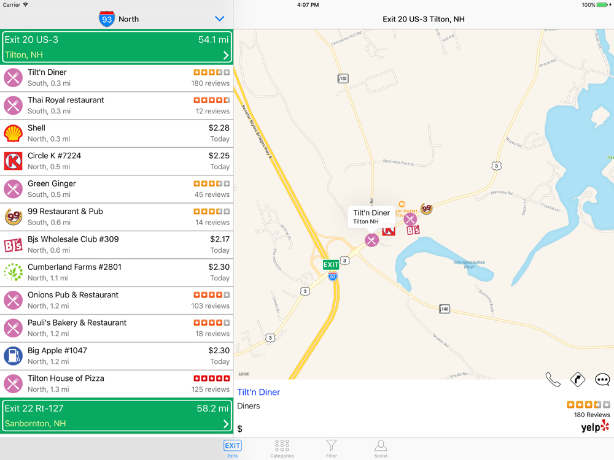Select the Shell gas station logo
Viewport: 614px width, 460px height.
(14, 133)
